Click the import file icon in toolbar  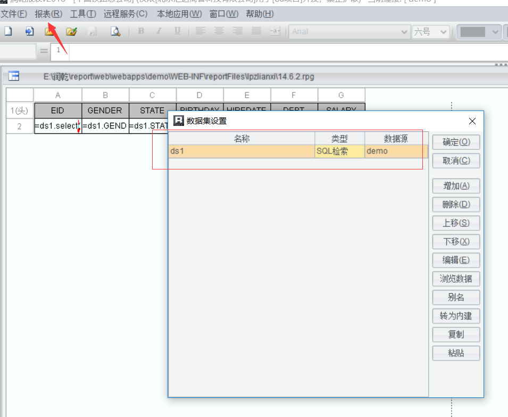29,31
